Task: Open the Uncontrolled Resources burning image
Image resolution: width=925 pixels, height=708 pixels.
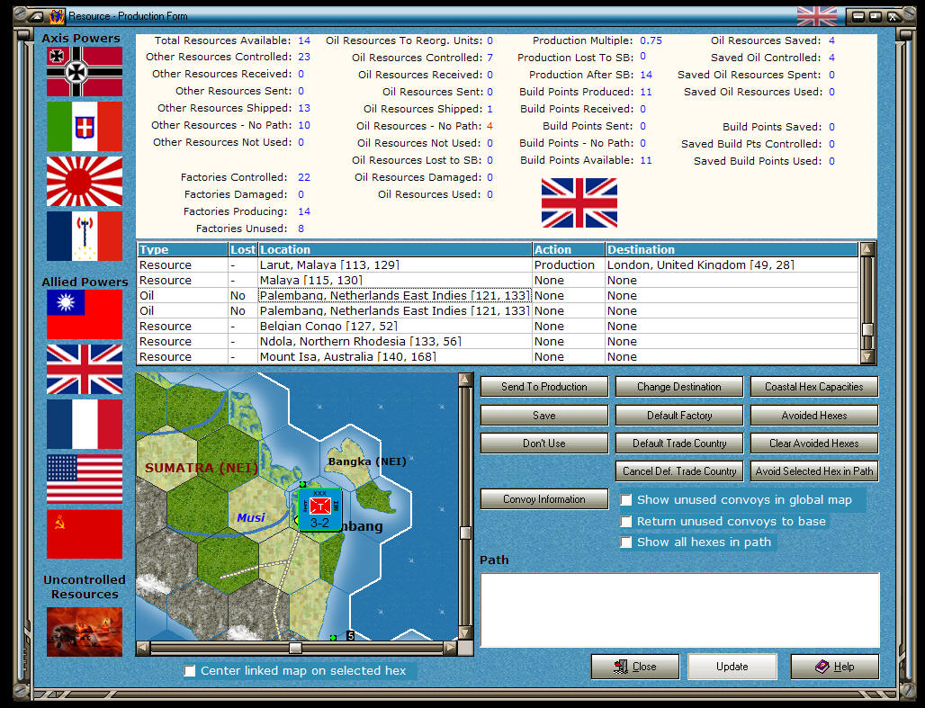Action: pyautogui.click(x=85, y=632)
